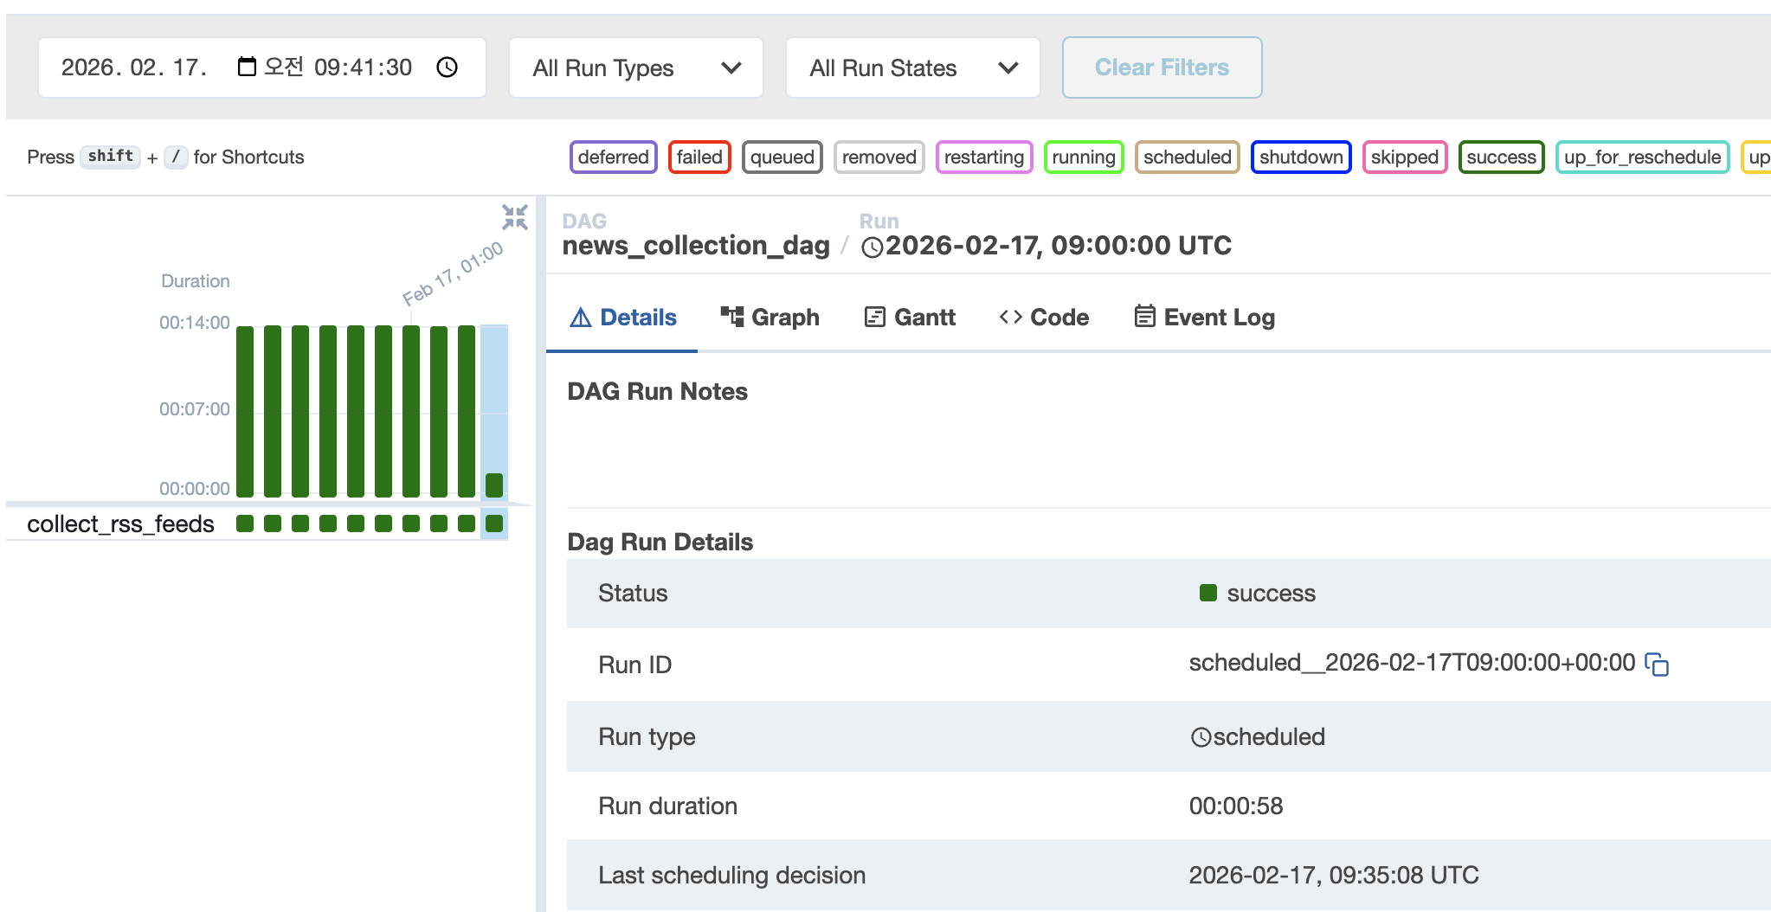The width and height of the screenshot is (1771, 912).
Task: Toggle the success state filter badge
Action: (x=1501, y=157)
